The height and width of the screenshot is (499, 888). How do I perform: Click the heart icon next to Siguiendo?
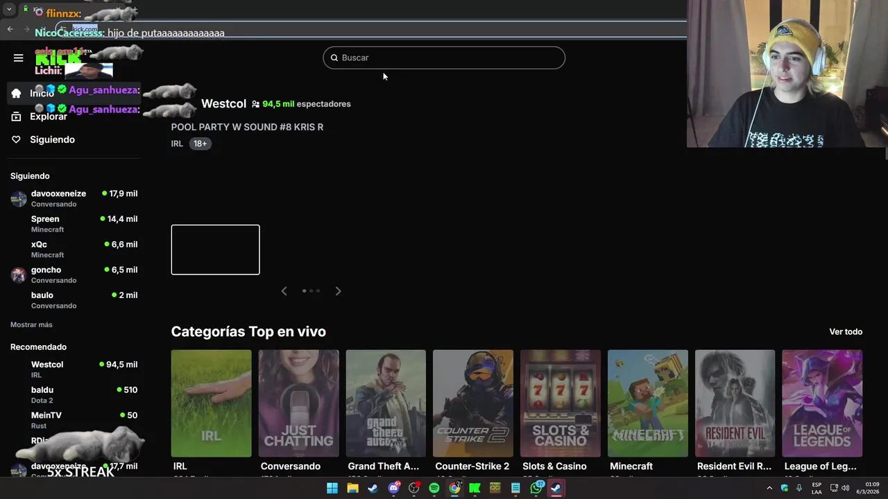pos(16,139)
